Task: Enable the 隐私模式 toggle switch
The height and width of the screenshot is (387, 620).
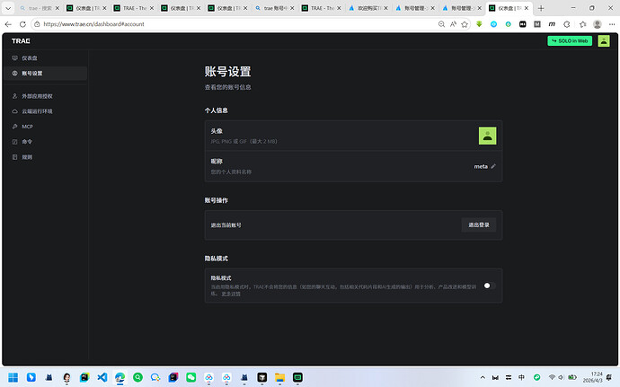Action: pyautogui.click(x=489, y=286)
